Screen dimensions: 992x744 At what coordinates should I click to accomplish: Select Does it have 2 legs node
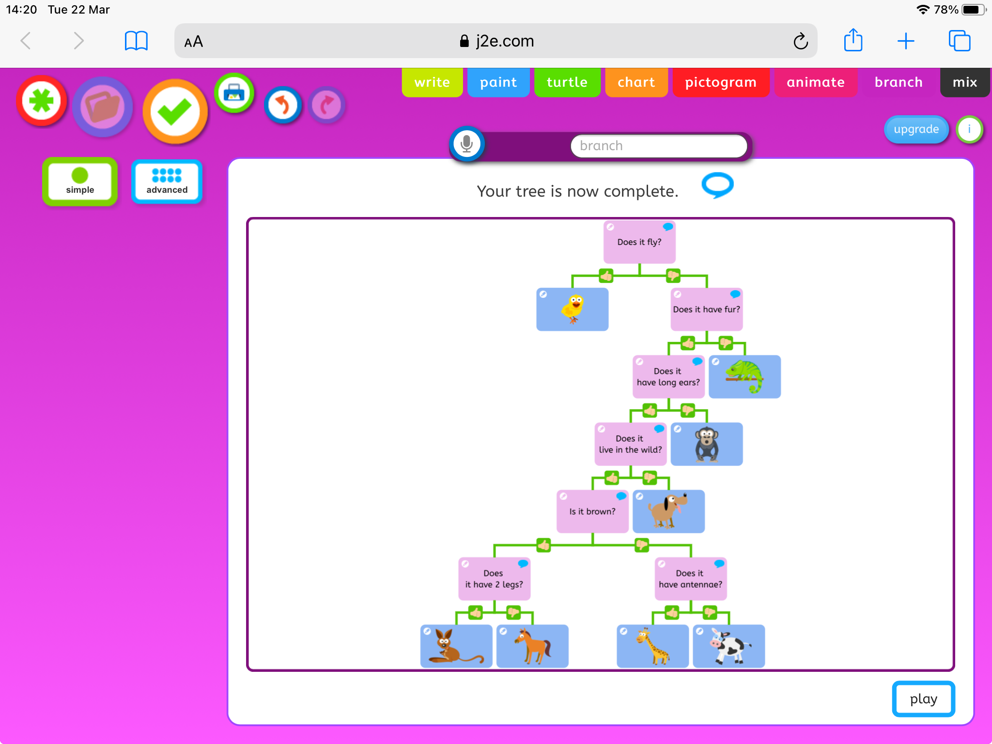coord(495,579)
